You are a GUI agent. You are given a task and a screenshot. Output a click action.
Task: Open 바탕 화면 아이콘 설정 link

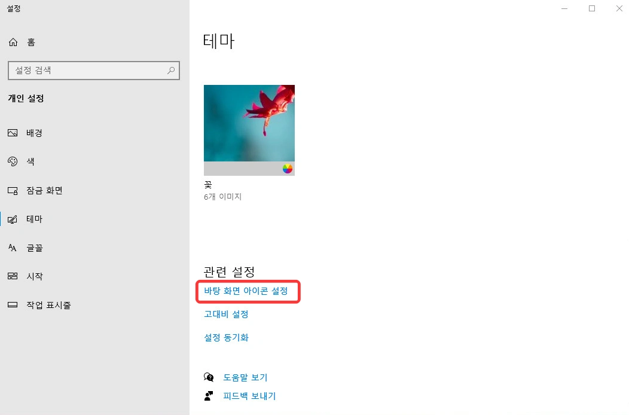point(246,291)
